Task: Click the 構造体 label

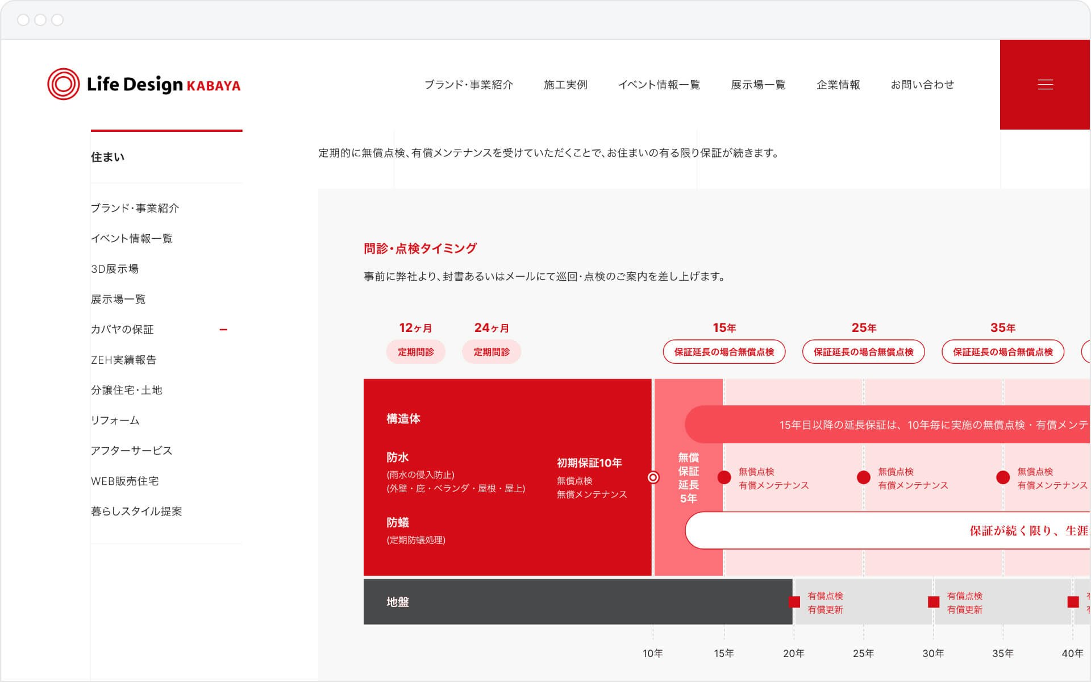Action: [403, 419]
